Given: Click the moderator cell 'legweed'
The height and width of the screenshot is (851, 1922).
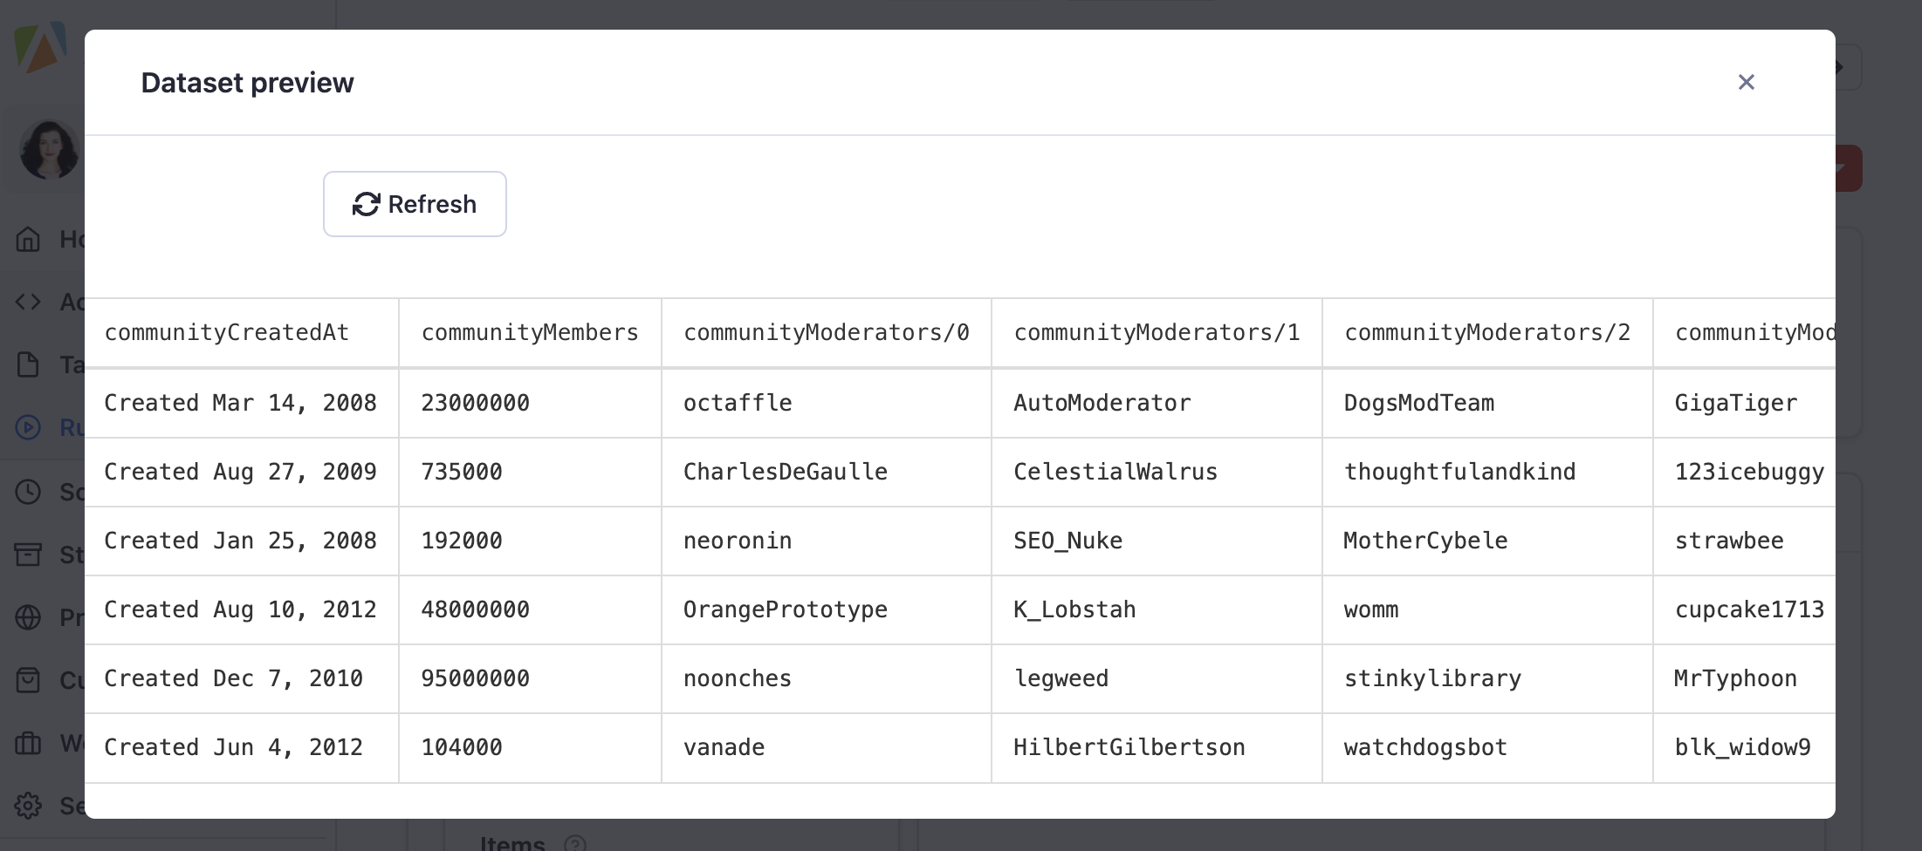Looking at the screenshot, I should tap(1157, 678).
